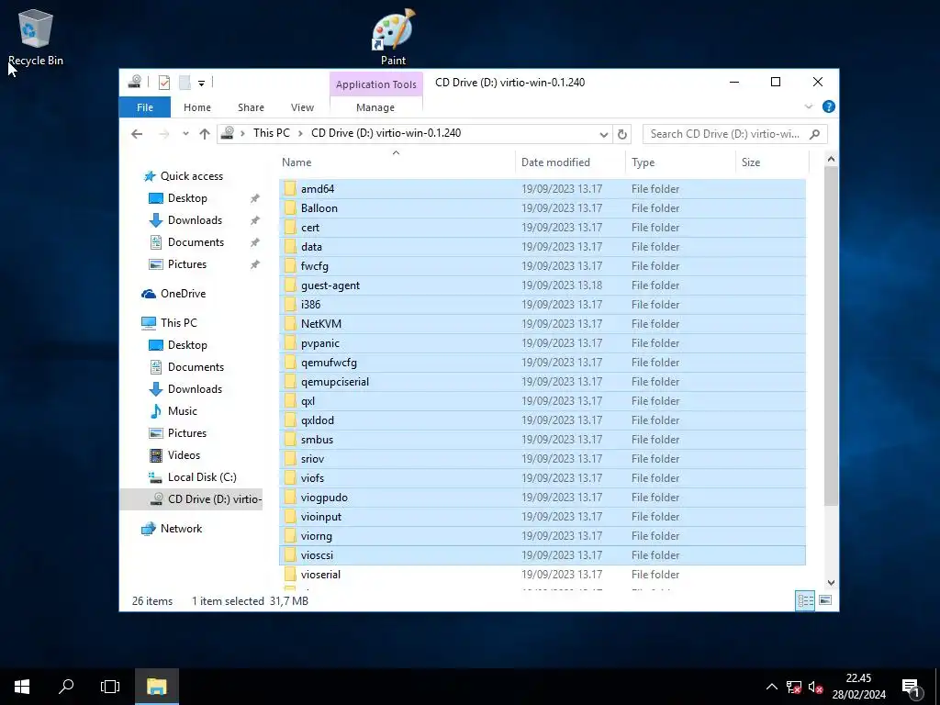The height and width of the screenshot is (705, 940).
Task: Open Task View from taskbar
Action: click(x=110, y=687)
